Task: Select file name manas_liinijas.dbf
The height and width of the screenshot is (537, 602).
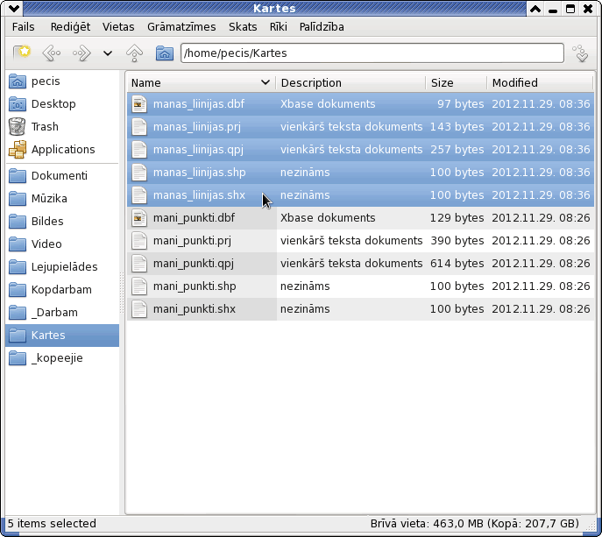Action: click(x=199, y=104)
